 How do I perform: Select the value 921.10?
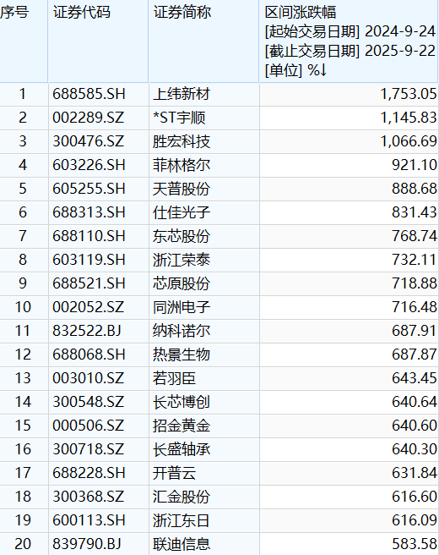pos(415,165)
